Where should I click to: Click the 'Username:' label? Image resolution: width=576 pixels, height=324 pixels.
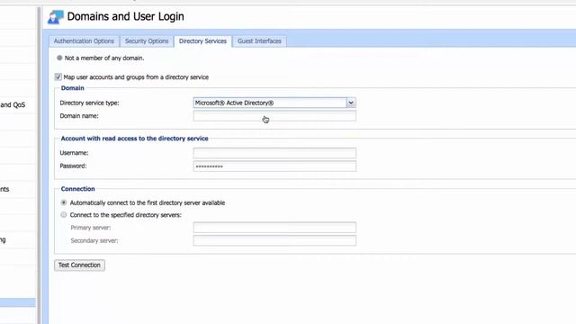coord(74,153)
